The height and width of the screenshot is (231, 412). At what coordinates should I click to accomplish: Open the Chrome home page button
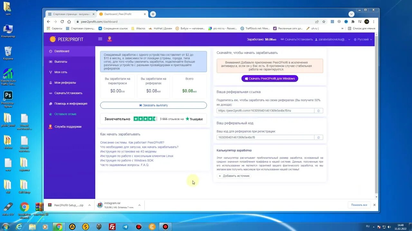69,21
